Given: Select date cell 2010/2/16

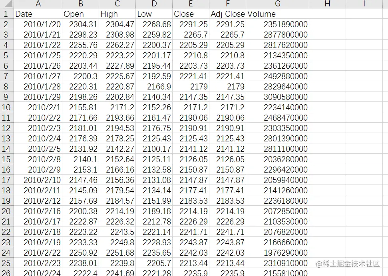Looking at the screenshot, I should [38, 211].
